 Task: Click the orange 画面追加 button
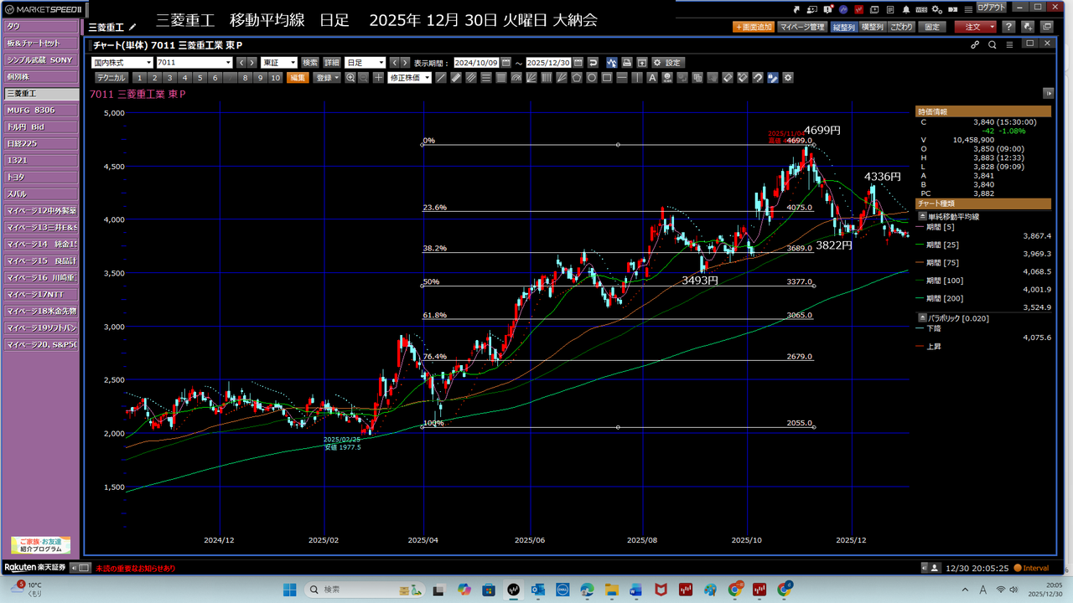(753, 27)
